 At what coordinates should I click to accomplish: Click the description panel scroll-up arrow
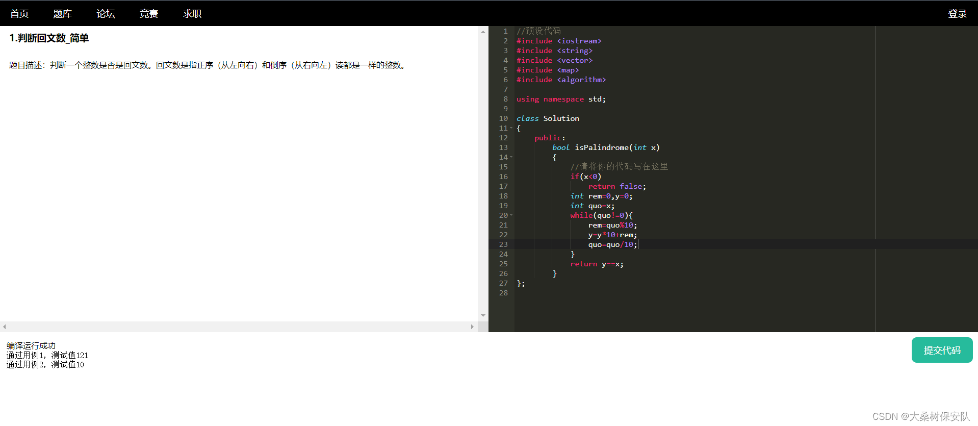[x=483, y=32]
